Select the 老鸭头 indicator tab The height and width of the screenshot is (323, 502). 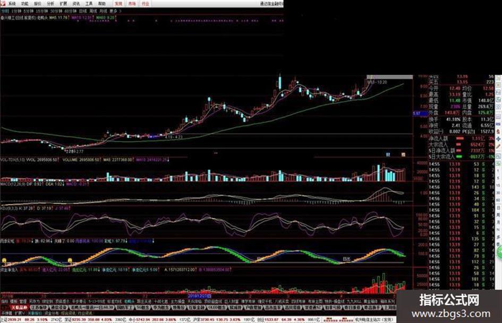pyautogui.click(x=128, y=301)
